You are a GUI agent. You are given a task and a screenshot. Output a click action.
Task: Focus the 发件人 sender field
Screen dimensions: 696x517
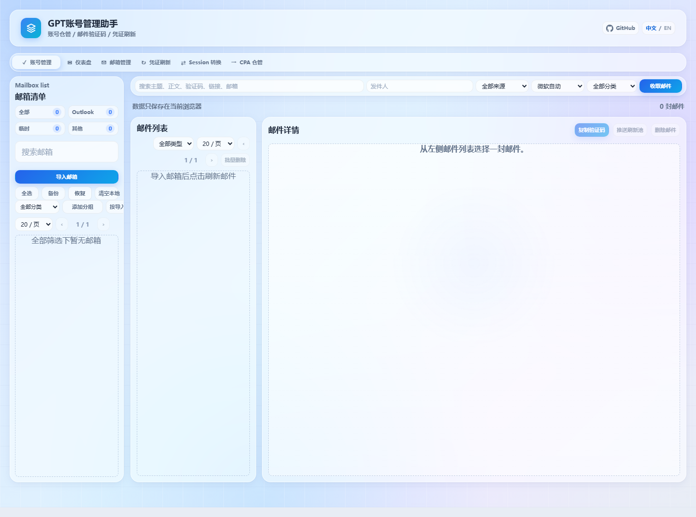click(420, 86)
